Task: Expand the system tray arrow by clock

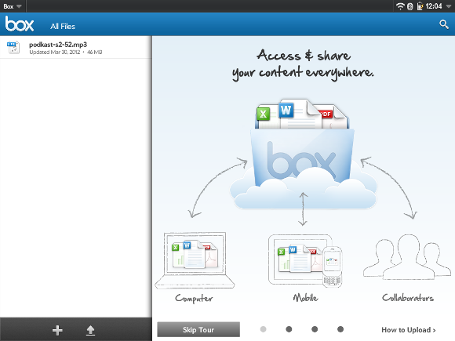Action: point(448,6)
